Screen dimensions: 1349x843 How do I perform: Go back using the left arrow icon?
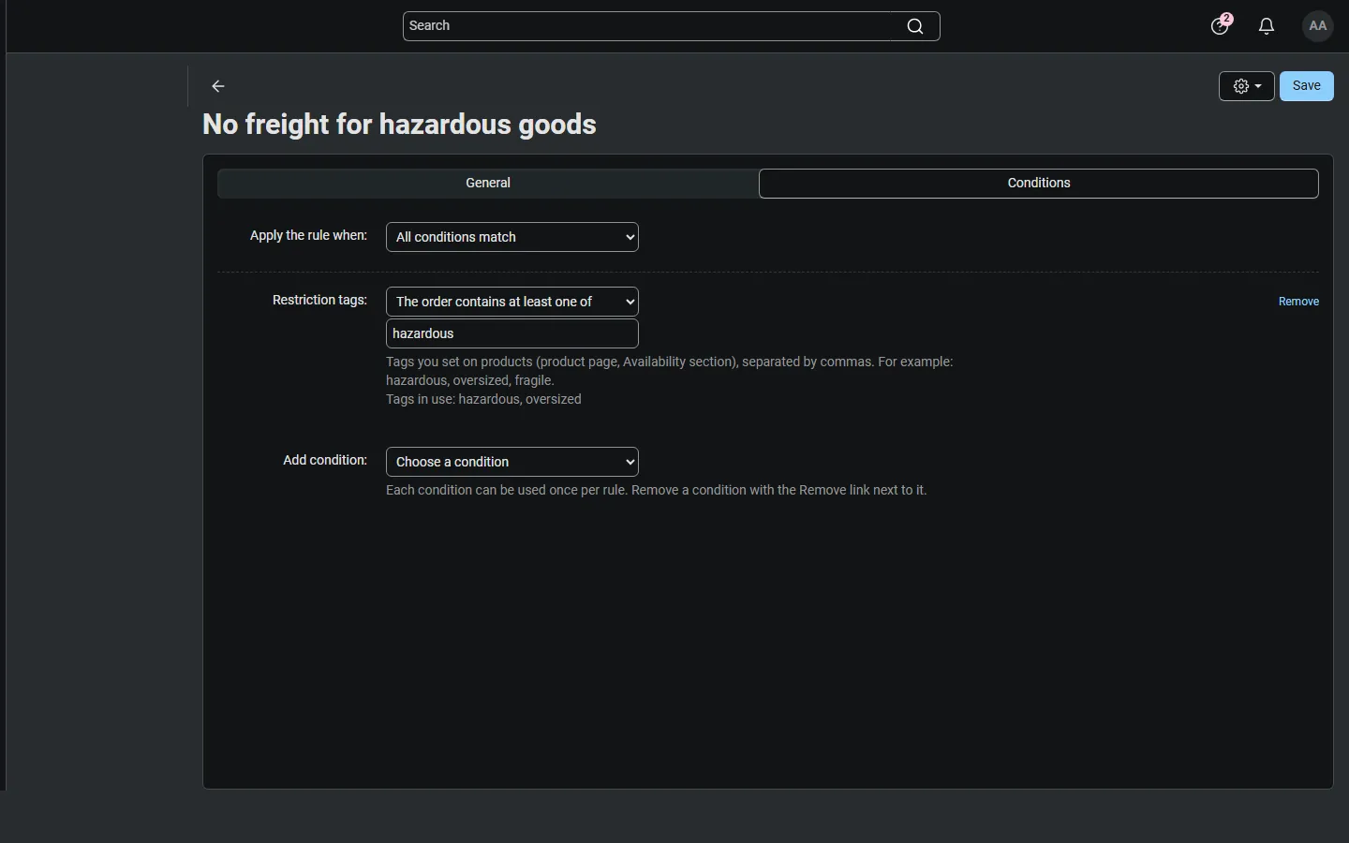tap(218, 86)
